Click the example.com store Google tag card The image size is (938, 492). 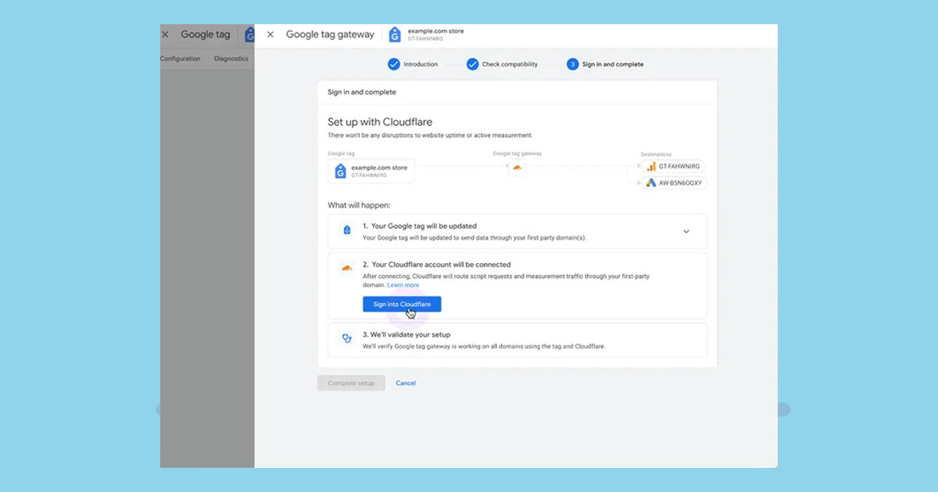pos(371,171)
